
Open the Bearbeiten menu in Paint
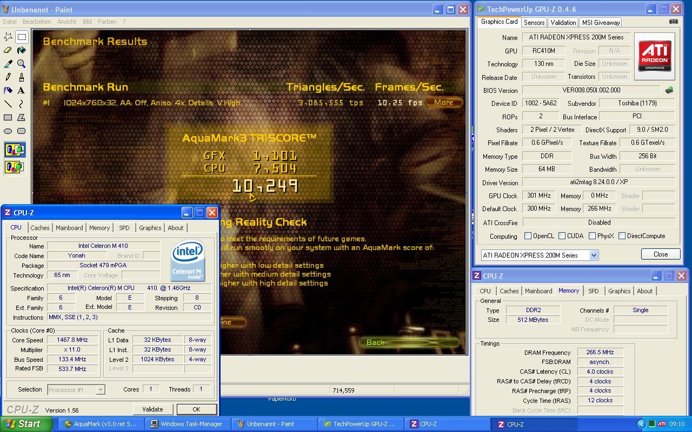37,22
